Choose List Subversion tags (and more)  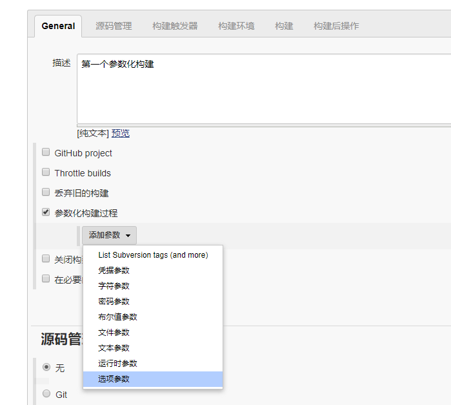click(153, 255)
